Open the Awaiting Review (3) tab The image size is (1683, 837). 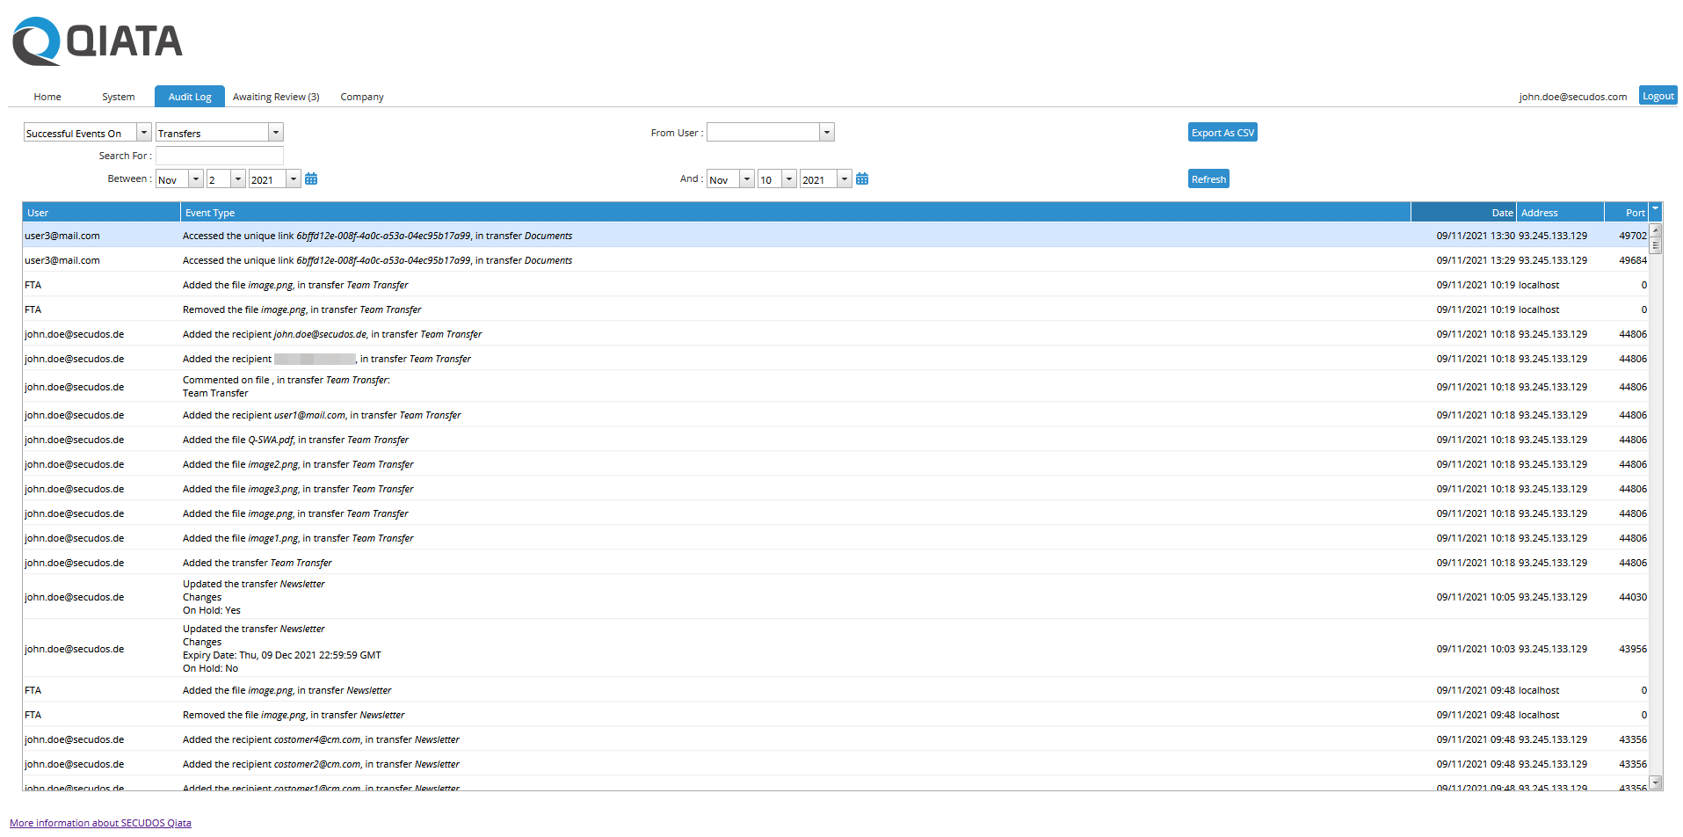coord(276,97)
